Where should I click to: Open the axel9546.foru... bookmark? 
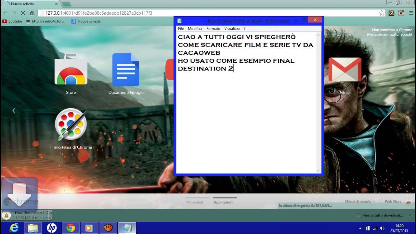(46, 21)
